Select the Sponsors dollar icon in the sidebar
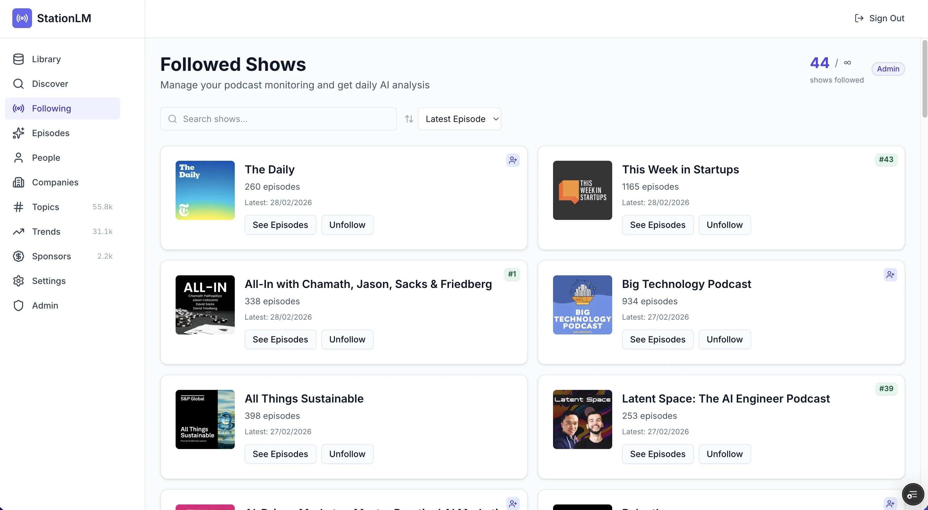Viewport: 928px width, 510px height. tap(18, 256)
